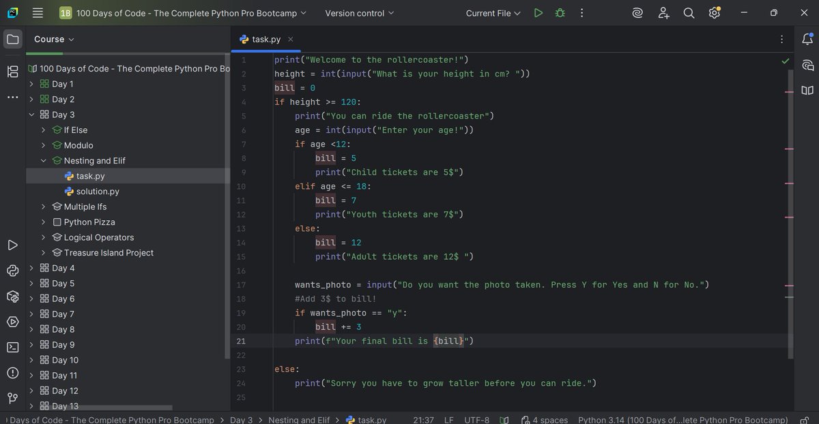Open the Current File run configuration dropdown
This screenshot has width=819, height=424.
(493, 13)
